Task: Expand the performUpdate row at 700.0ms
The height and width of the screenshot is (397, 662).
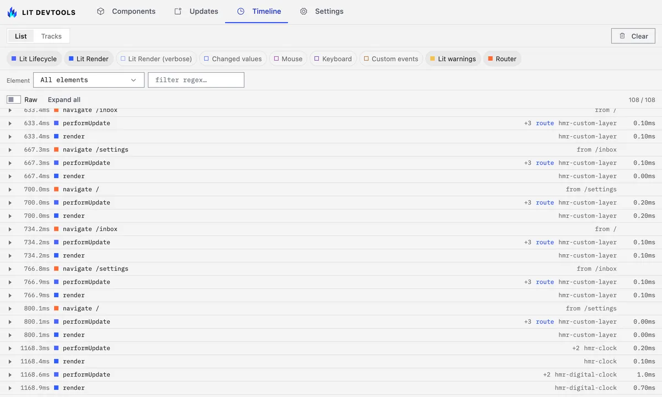Action: [x=10, y=202]
